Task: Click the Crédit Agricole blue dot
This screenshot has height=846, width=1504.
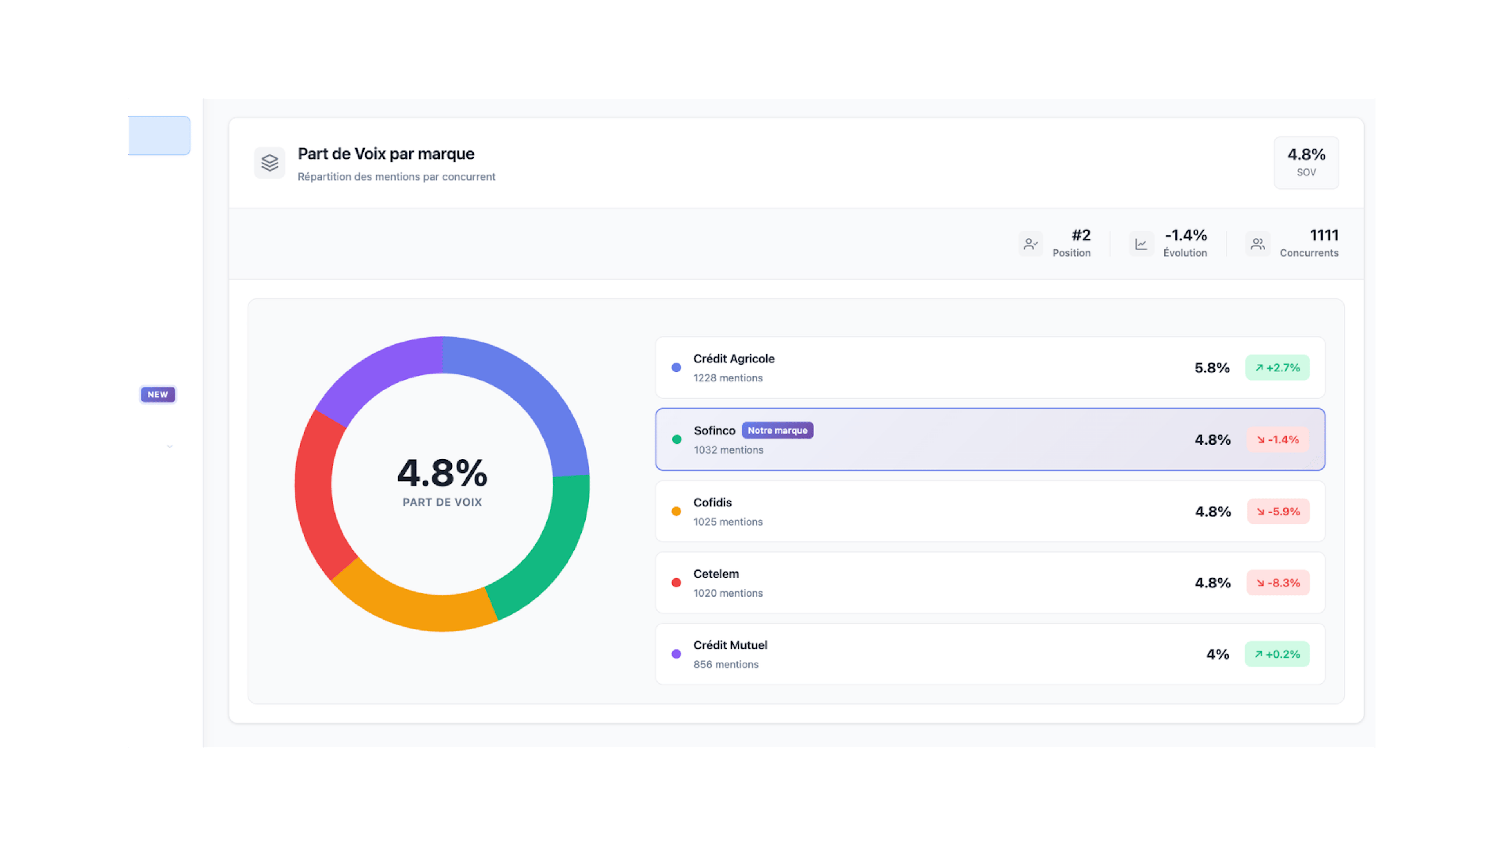Action: pos(676,368)
